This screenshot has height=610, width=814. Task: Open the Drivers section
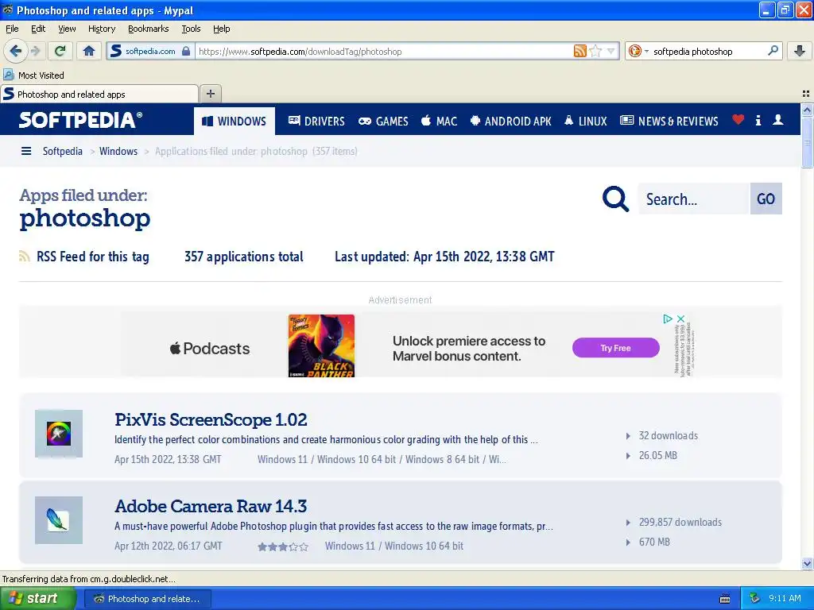click(316, 121)
